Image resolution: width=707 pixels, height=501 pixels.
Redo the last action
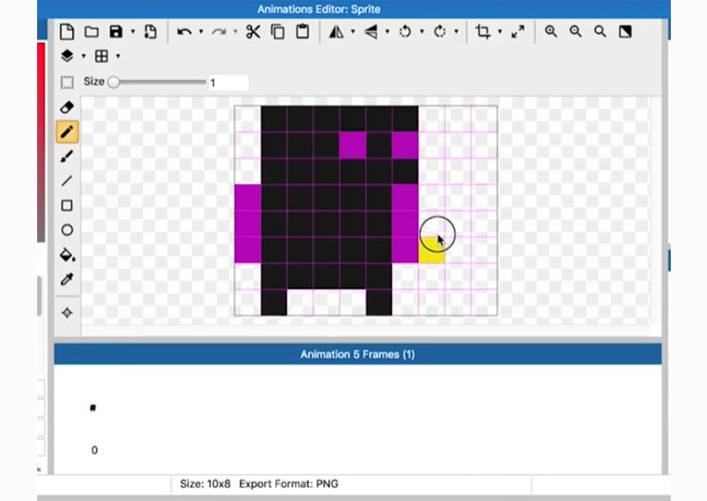coord(219,31)
